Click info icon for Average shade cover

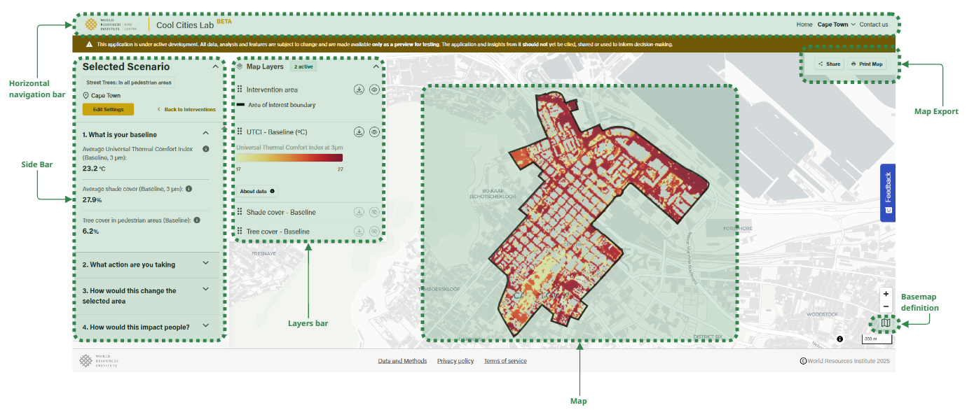pyautogui.click(x=190, y=189)
